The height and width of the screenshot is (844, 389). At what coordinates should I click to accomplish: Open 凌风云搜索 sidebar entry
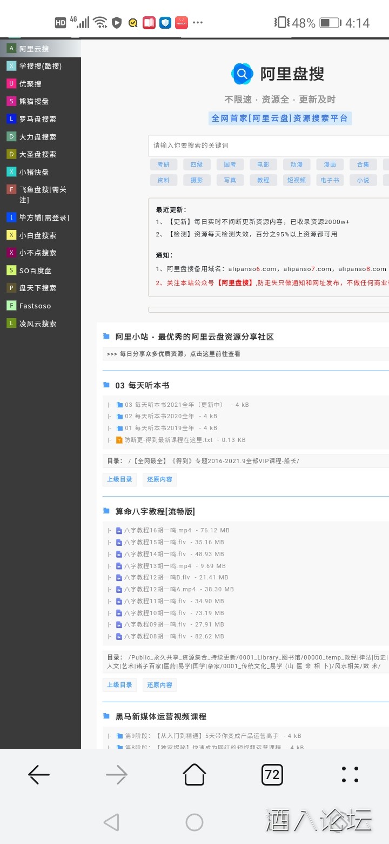[41, 324]
